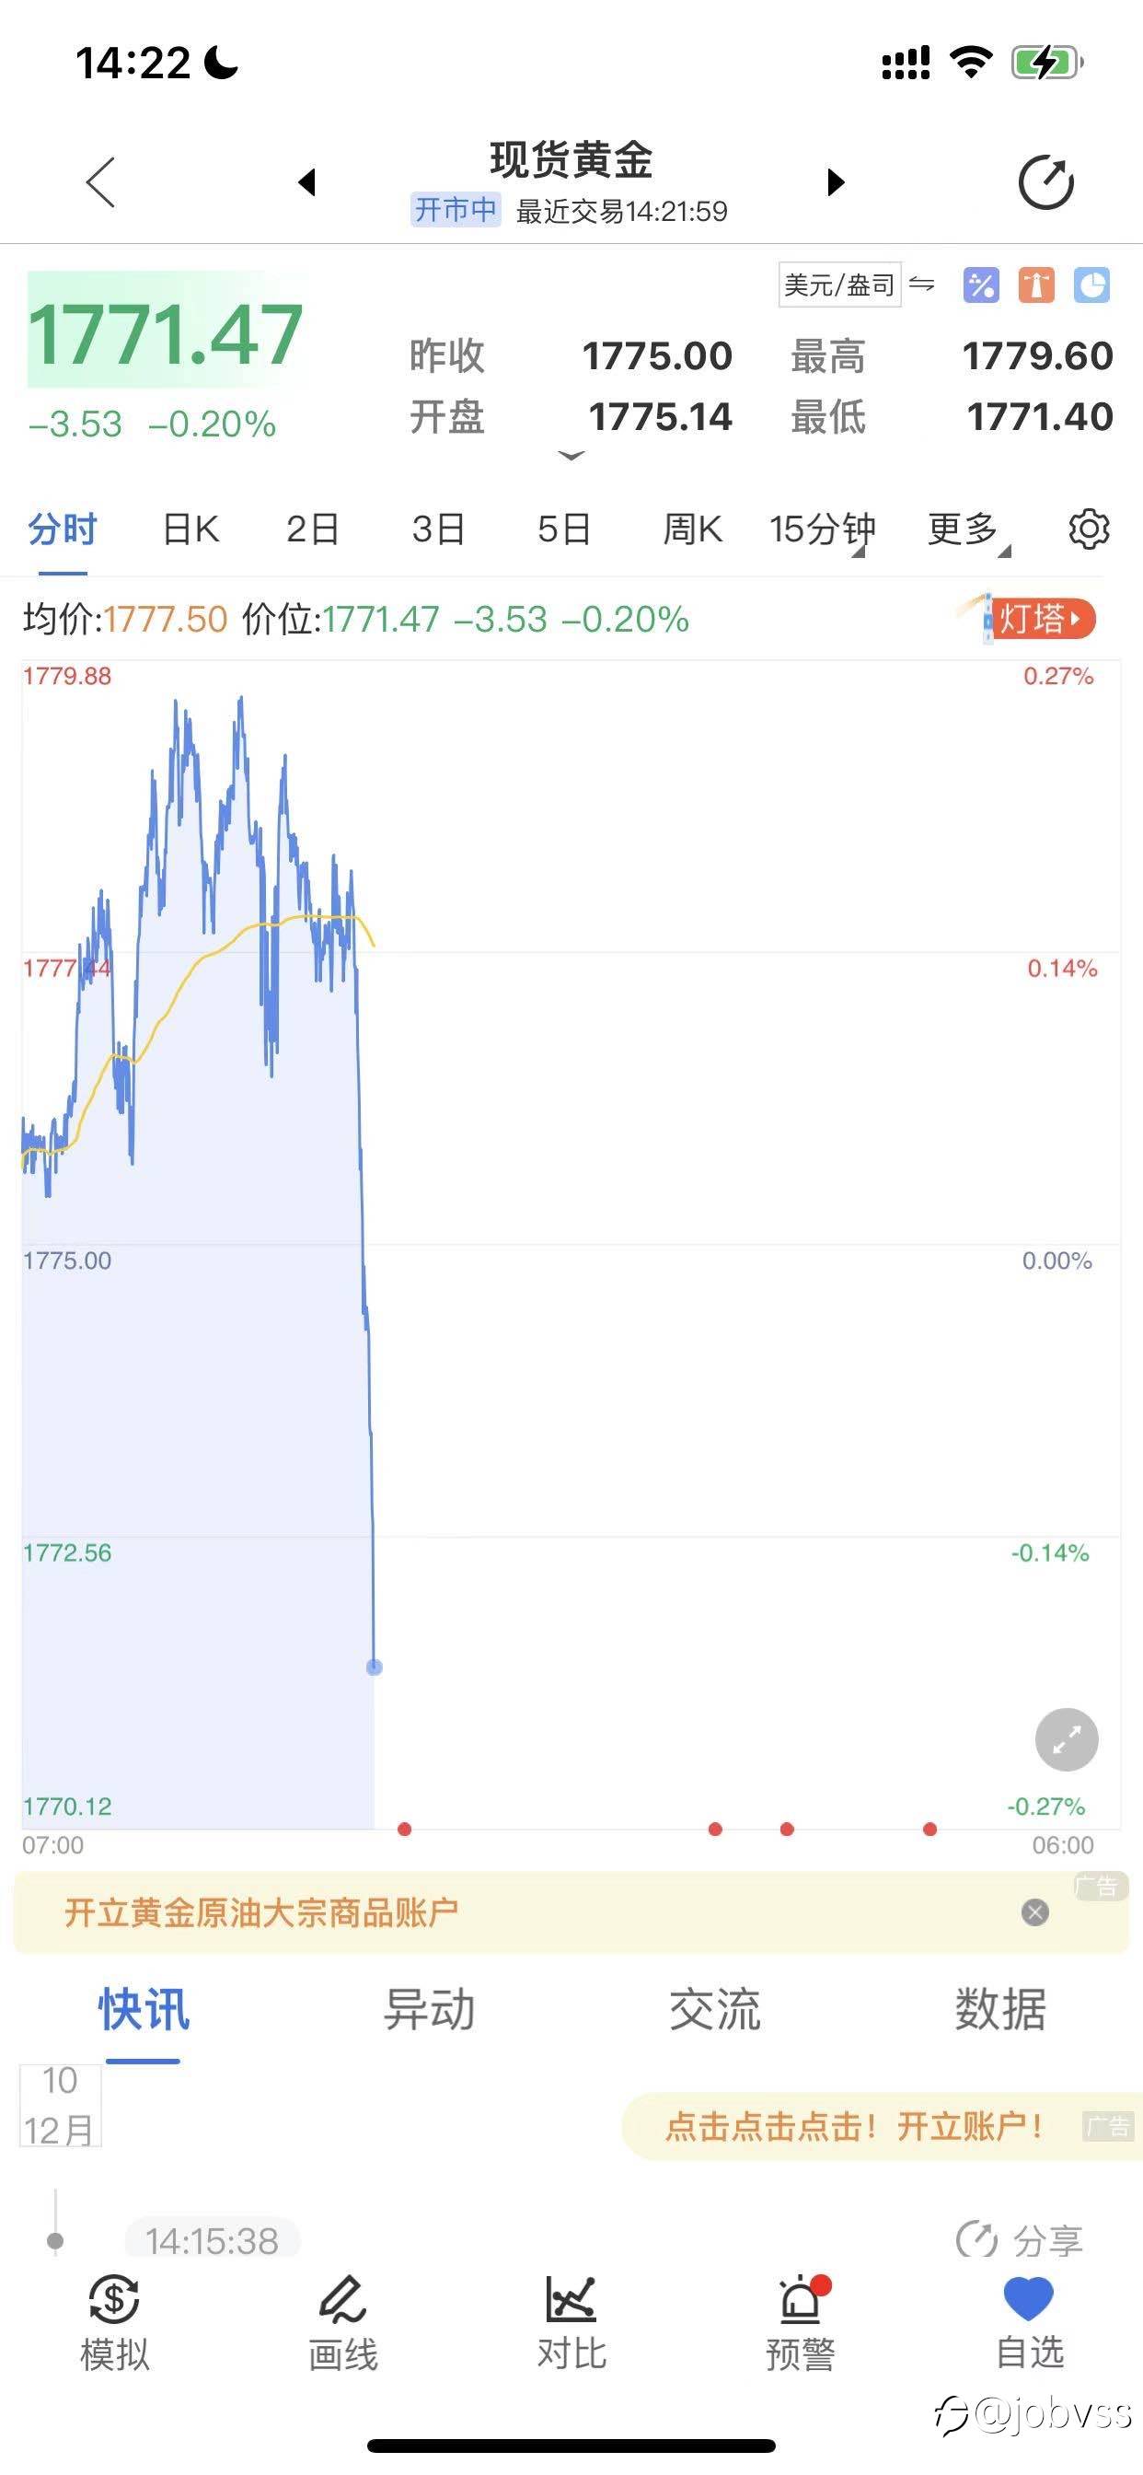Open the 更多 timeframe dropdown

point(968,529)
